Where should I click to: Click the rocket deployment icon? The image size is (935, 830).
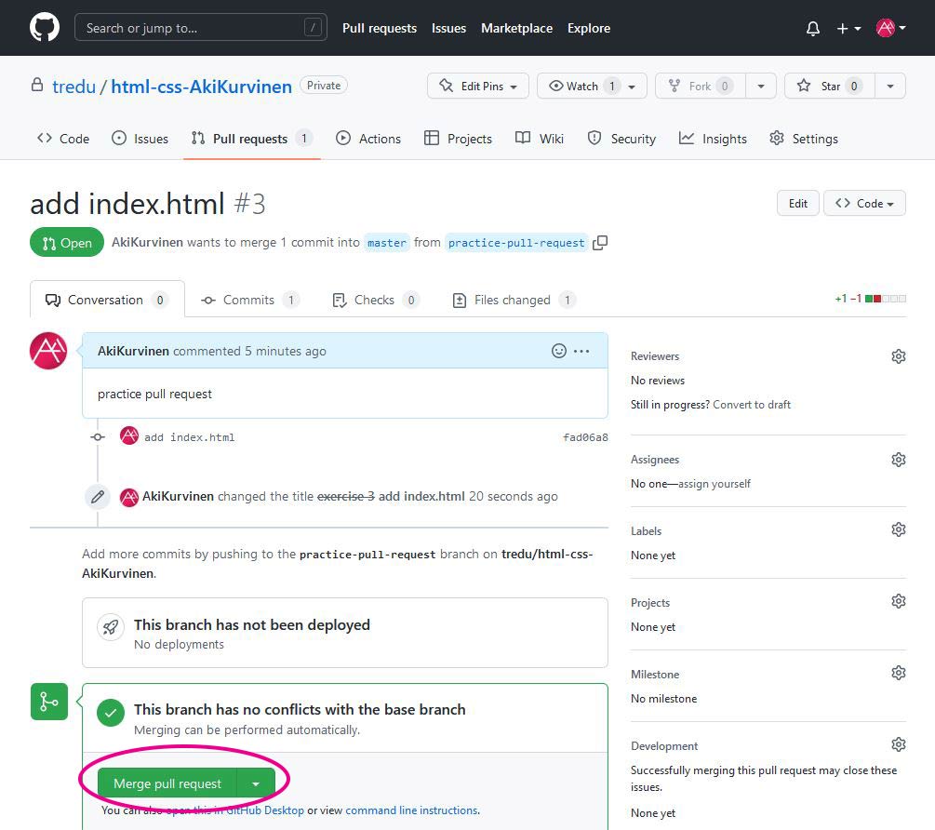pos(111,627)
